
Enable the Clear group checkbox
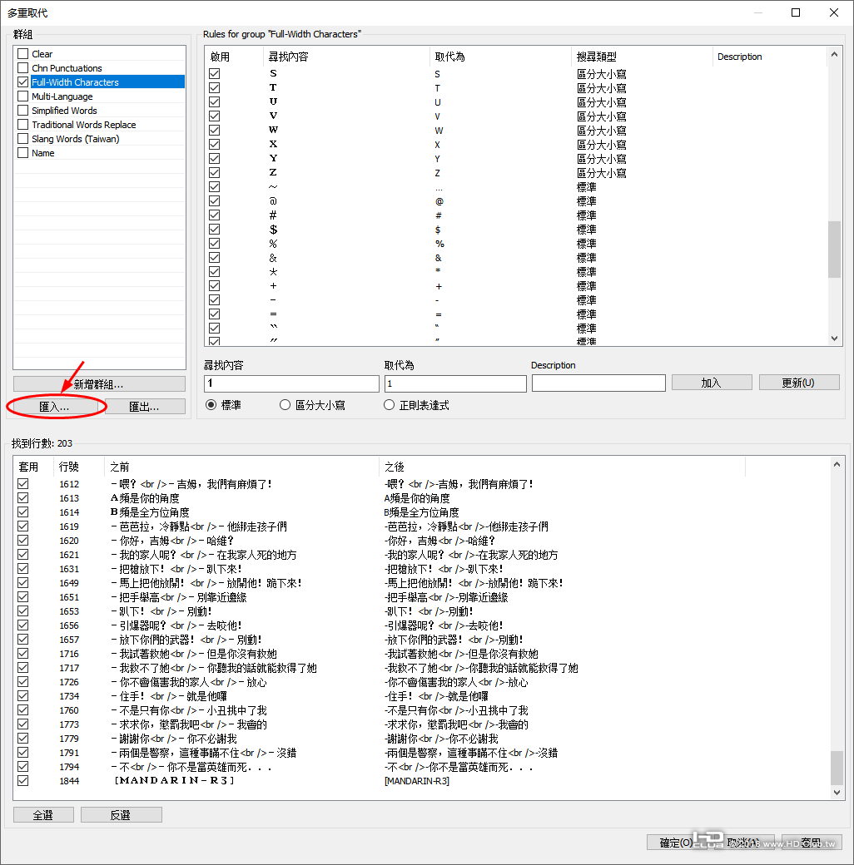[x=22, y=53]
